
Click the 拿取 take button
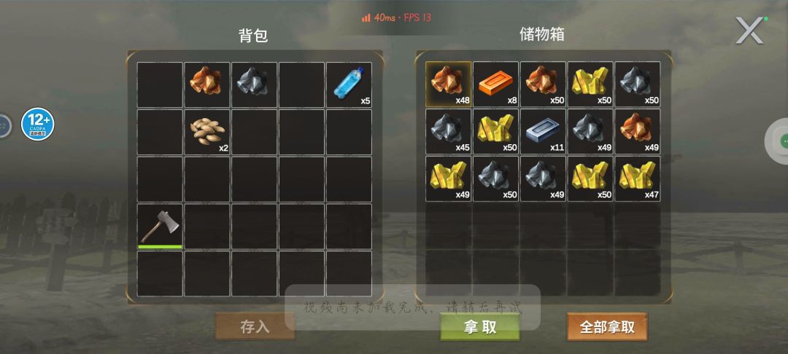point(480,327)
